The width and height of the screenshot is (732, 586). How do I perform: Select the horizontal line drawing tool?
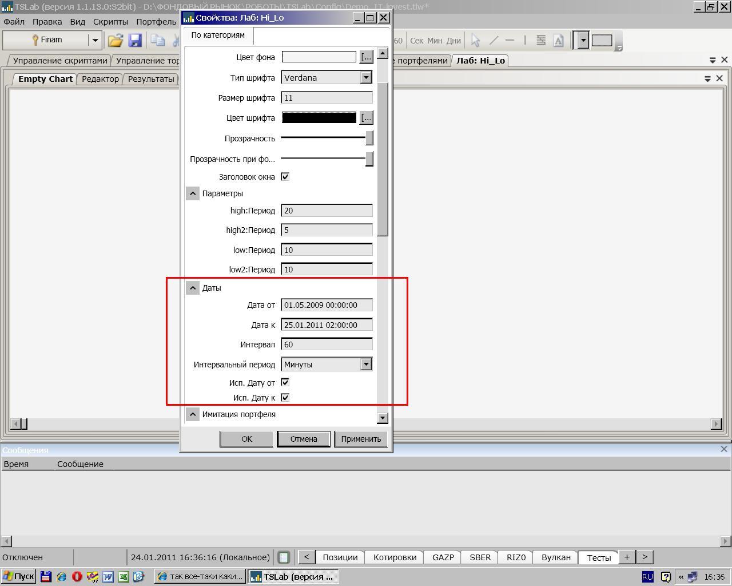click(510, 40)
